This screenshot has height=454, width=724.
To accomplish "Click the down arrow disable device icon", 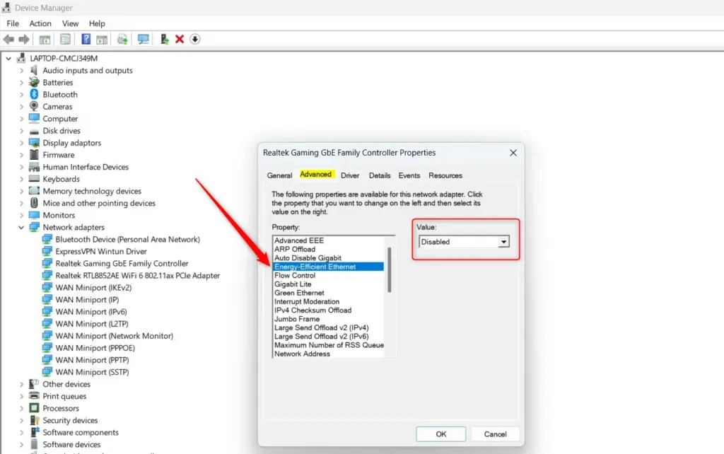I will pos(195,40).
